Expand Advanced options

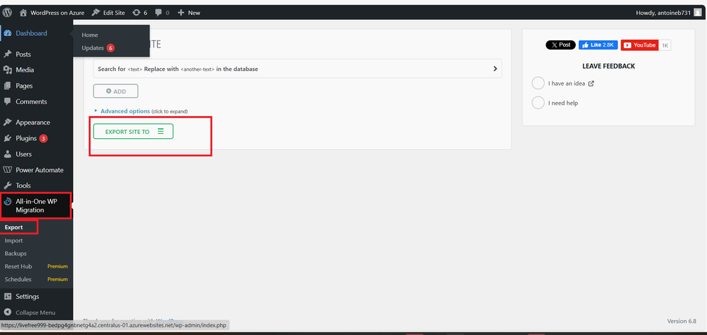tap(125, 111)
